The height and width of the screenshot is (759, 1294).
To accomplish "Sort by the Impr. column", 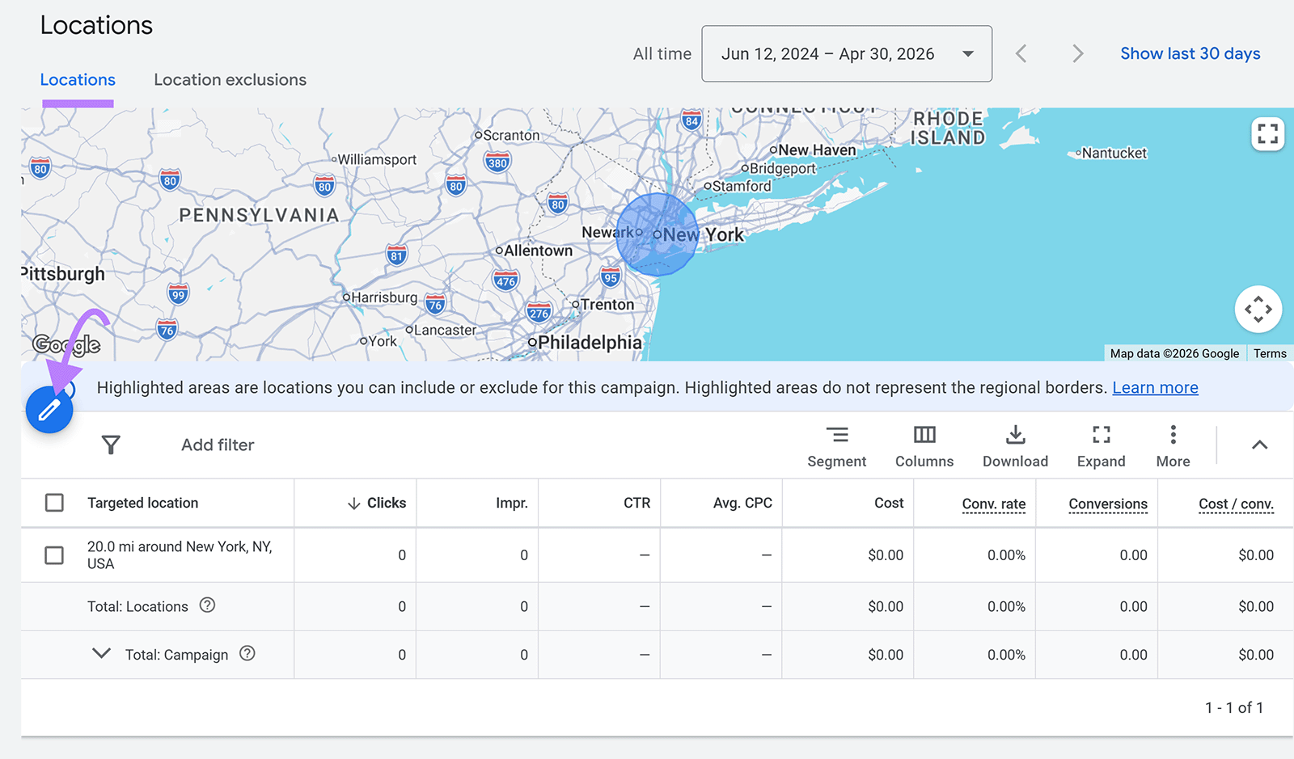I will (511, 503).
